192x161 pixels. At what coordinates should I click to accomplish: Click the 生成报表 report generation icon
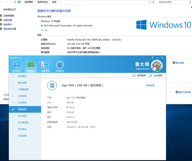click(x=151, y=76)
